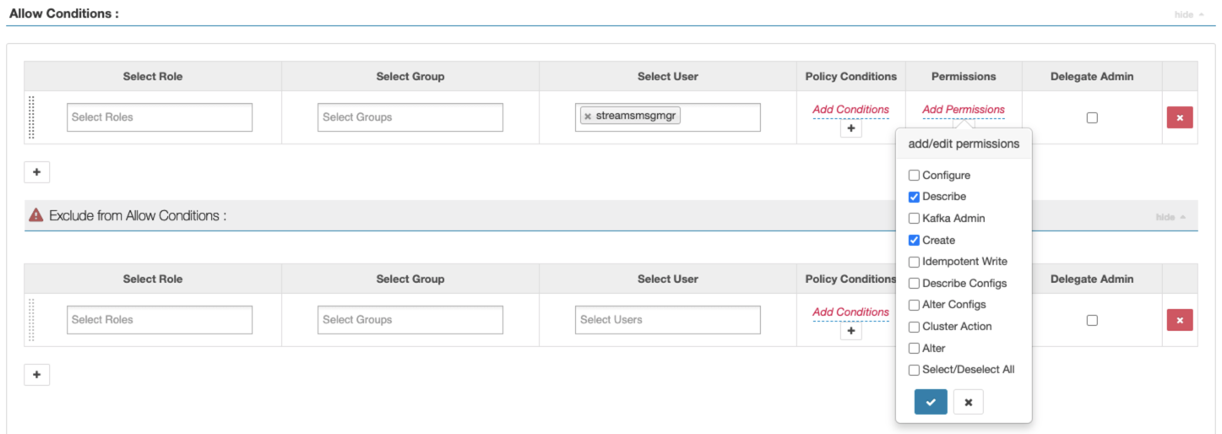
Task: Add new row below Exclude conditions table
Action: pyautogui.click(x=36, y=375)
